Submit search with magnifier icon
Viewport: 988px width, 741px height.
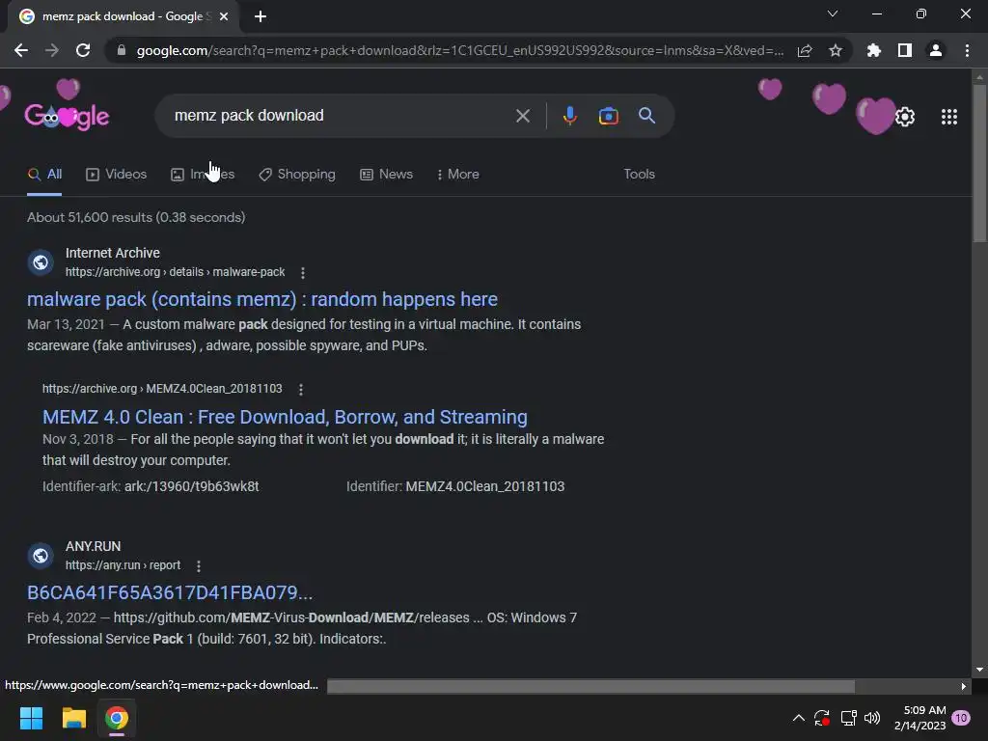point(647,116)
